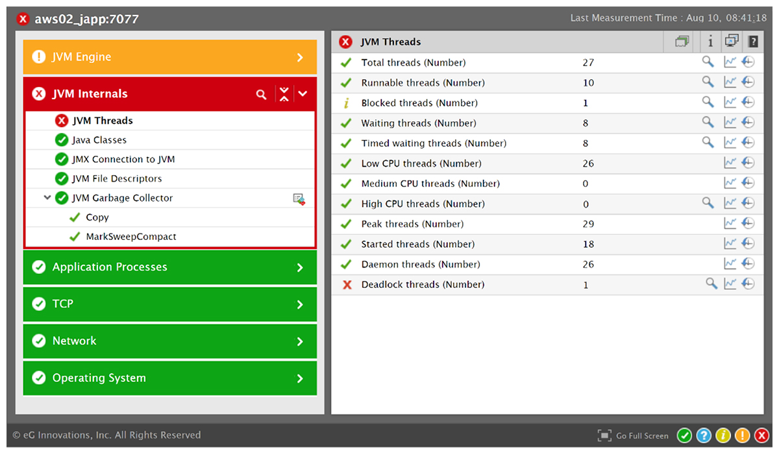Open history icon for Blocked threads
779x454 pixels.
coord(748,102)
